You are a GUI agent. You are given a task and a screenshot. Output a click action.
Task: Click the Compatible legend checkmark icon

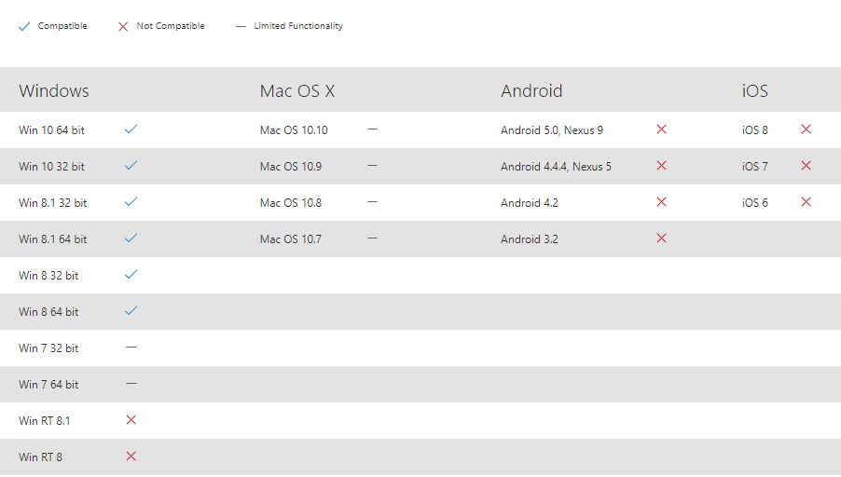click(24, 26)
